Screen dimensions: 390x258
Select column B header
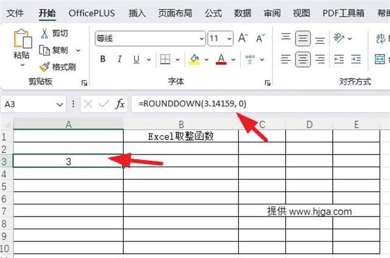181,124
